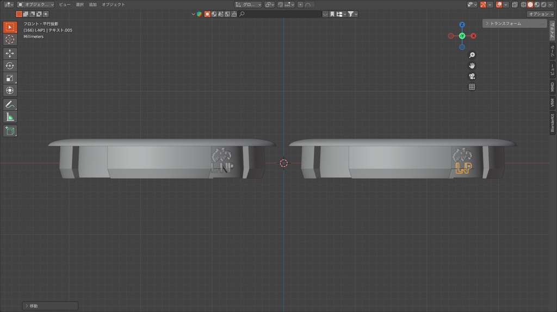Toggle snapping magnet button
The height and width of the screenshot is (312, 557).
(280, 4)
